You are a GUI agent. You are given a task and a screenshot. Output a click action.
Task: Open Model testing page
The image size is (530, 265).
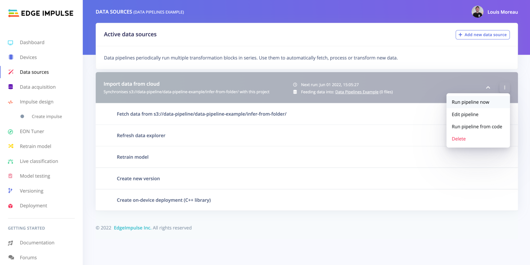[x=35, y=176]
